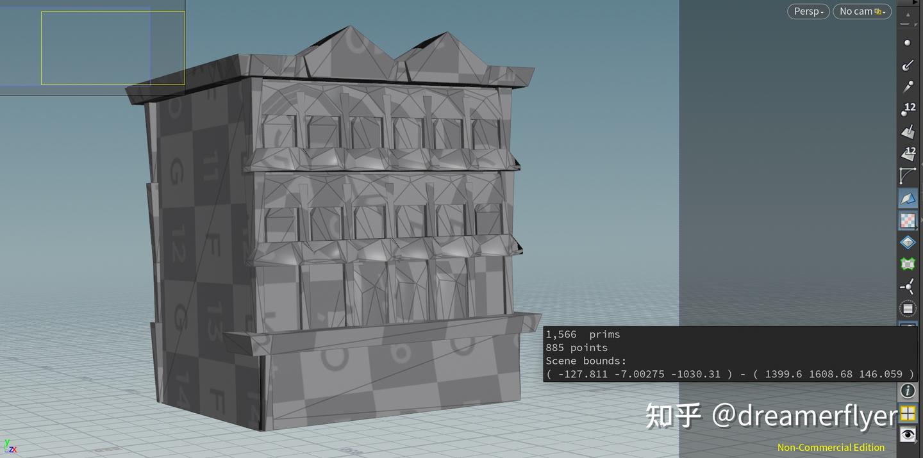Open the Persp view dropdown

point(808,11)
